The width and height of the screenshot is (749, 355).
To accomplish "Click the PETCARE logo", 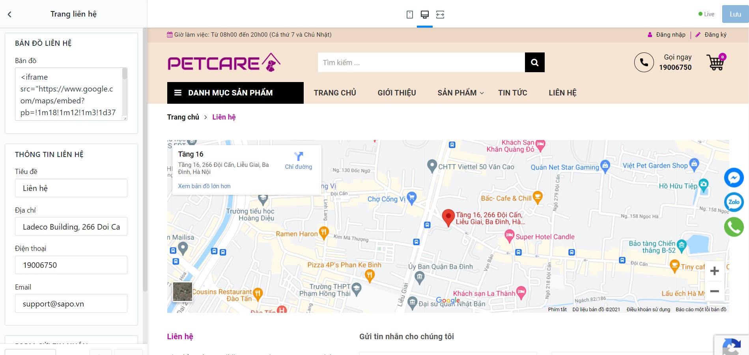I will [224, 62].
